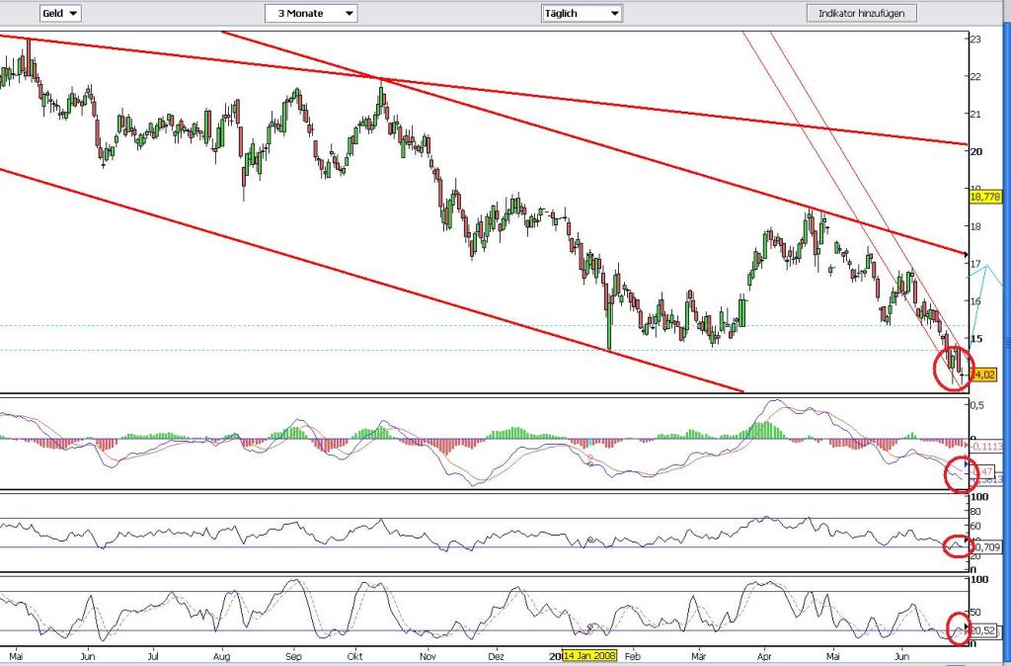The width and height of the screenshot is (1011, 666).
Task: Click the orange 14,02 current price label
Action: click(x=984, y=375)
